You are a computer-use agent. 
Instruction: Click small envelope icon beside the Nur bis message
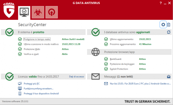(106, 84)
